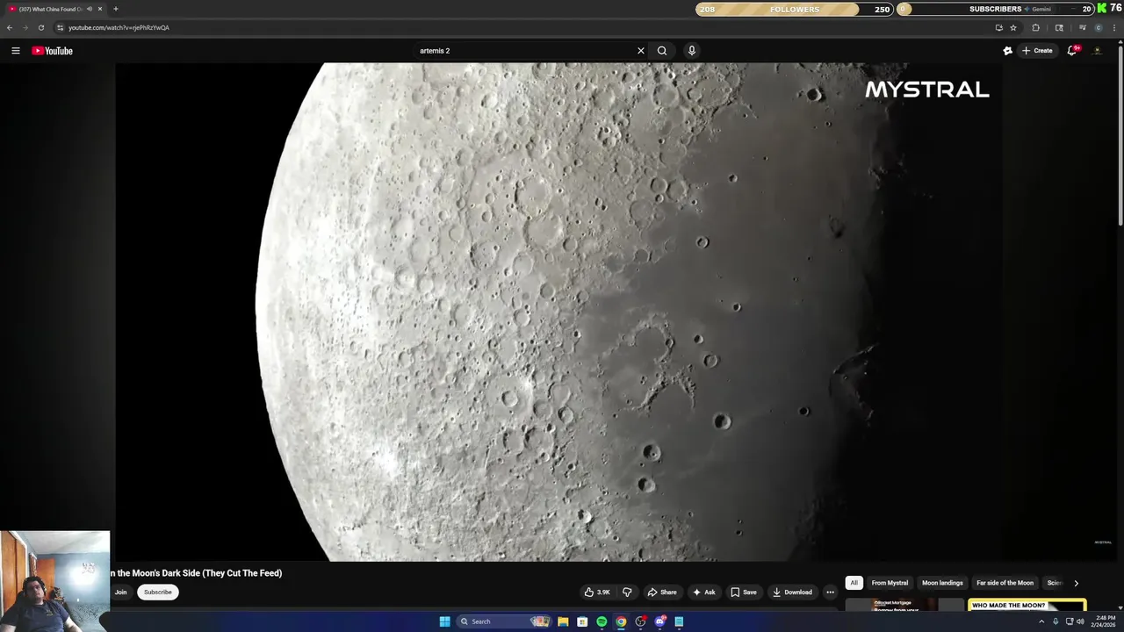Open the Create dropdown menu
This screenshot has width=1124, height=632.
click(x=1036, y=51)
